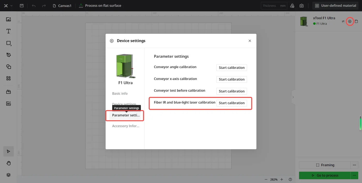The height and width of the screenshot is (183, 362).
Task: Expand the xTool logo menu arrow
Action: tap(11, 6)
